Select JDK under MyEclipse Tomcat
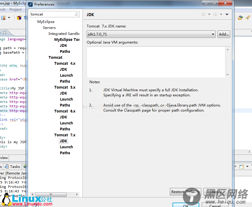Screen dimensions: 252x207 point(63,45)
